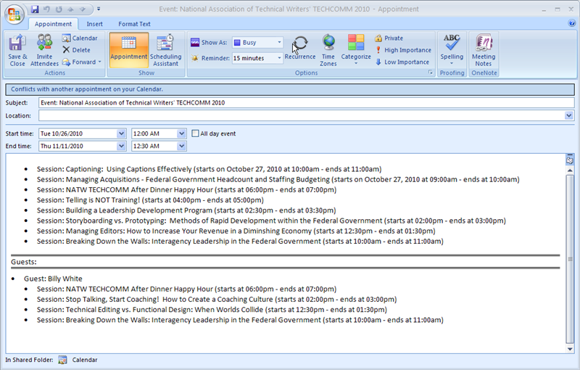Screen dimensions: 580x370
Task: Click the Managing Editors session line
Action: tap(236, 231)
